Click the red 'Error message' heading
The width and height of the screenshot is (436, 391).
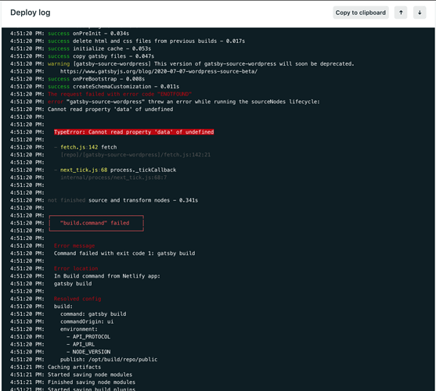(x=74, y=246)
